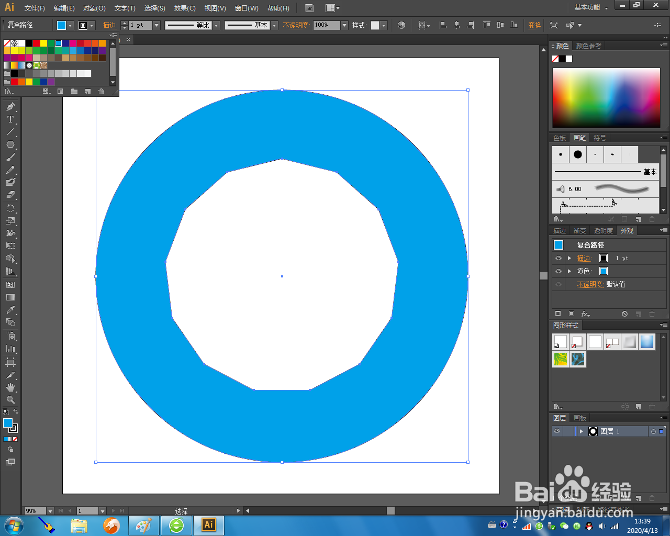Toggle visibility of 描边 appearance row
Viewport: 670px width, 536px height.
(559, 258)
